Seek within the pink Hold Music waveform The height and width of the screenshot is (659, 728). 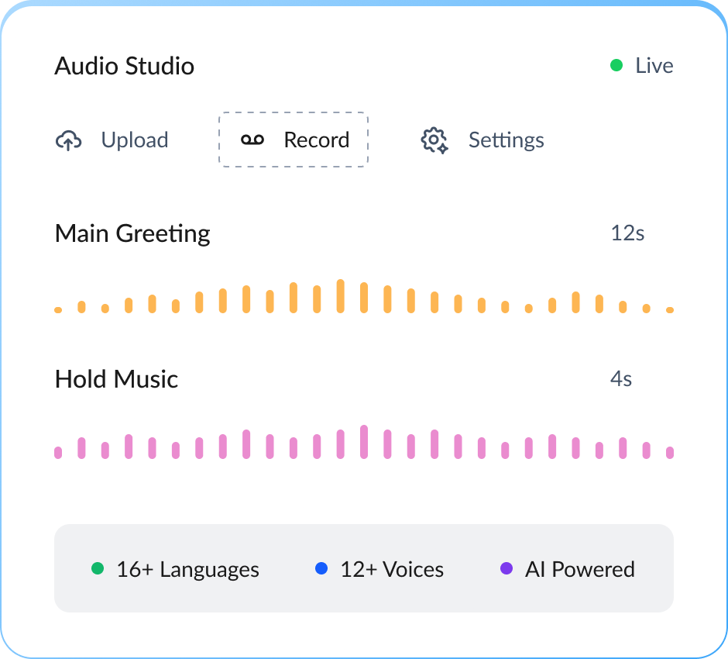point(364,443)
